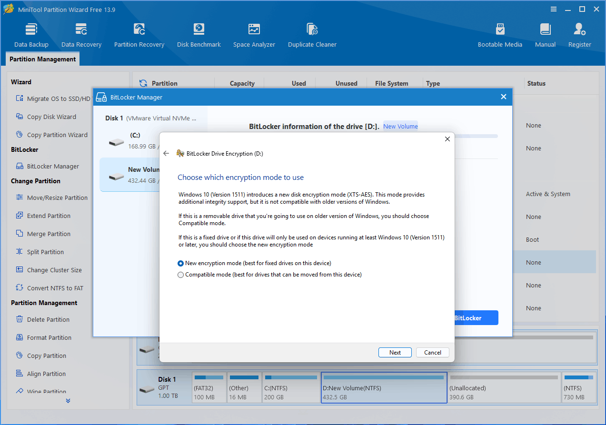Image resolution: width=606 pixels, height=425 pixels.
Task: Select C:(NTFS) 200 GB partition block
Action: click(x=291, y=388)
